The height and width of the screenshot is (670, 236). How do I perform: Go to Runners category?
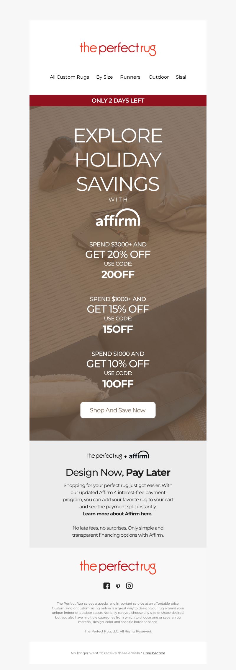(x=130, y=77)
